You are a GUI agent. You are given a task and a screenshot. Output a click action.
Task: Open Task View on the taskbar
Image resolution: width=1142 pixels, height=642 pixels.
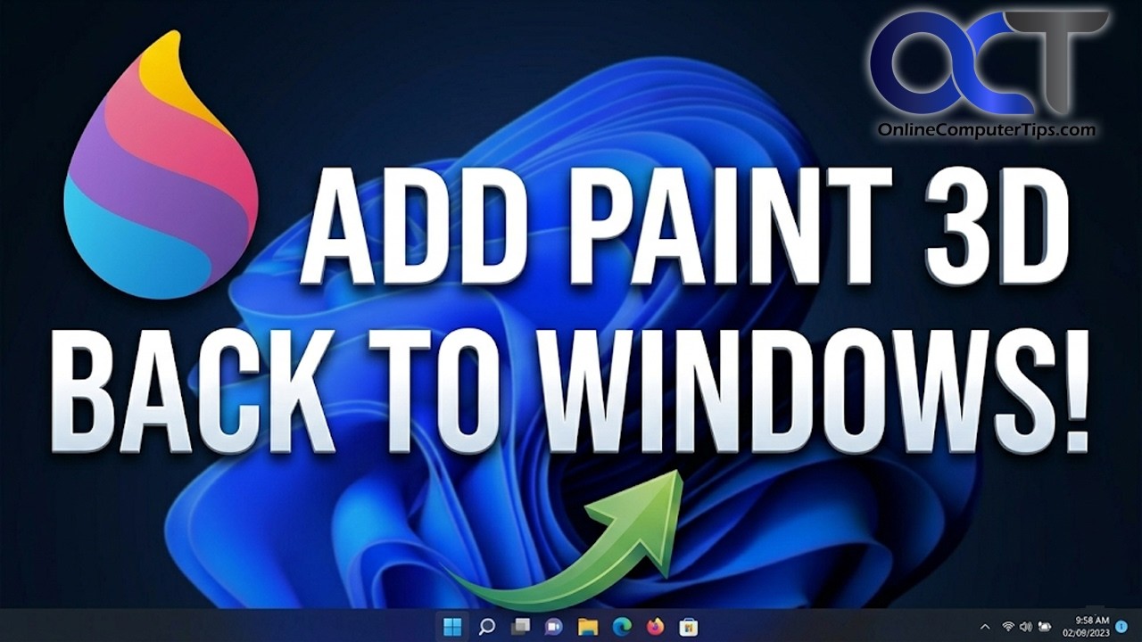(x=520, y=626)
